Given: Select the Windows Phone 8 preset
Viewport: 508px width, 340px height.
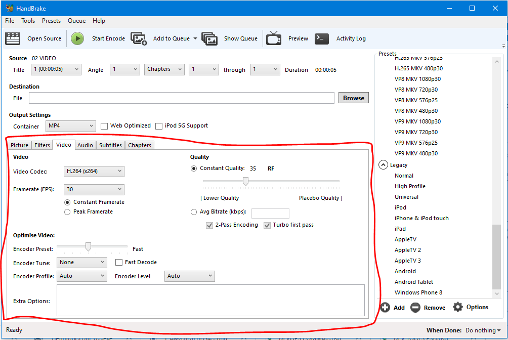Looking at the screenshot, I should 418,292.
